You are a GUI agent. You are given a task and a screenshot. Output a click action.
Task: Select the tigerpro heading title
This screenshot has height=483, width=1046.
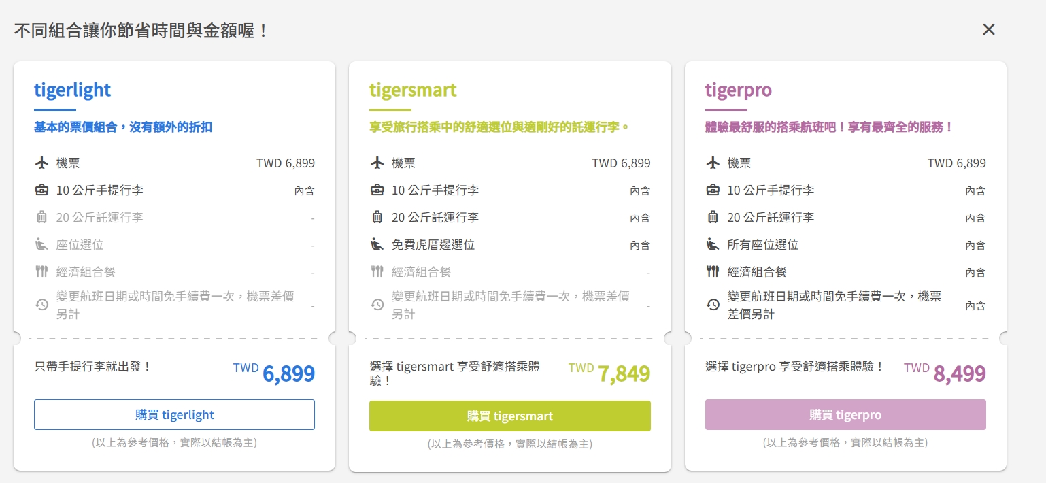[738, 90]
